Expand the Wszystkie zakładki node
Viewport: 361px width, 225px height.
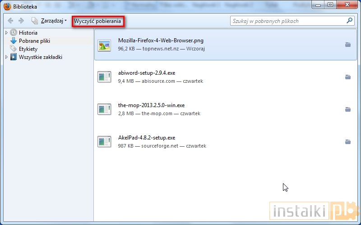tap(6, 57)
